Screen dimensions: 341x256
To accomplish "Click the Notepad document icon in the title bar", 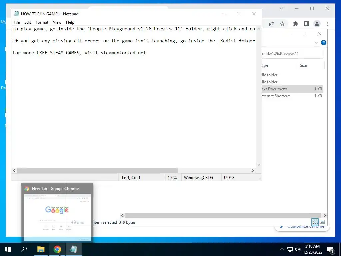I will tap(17, 14).
